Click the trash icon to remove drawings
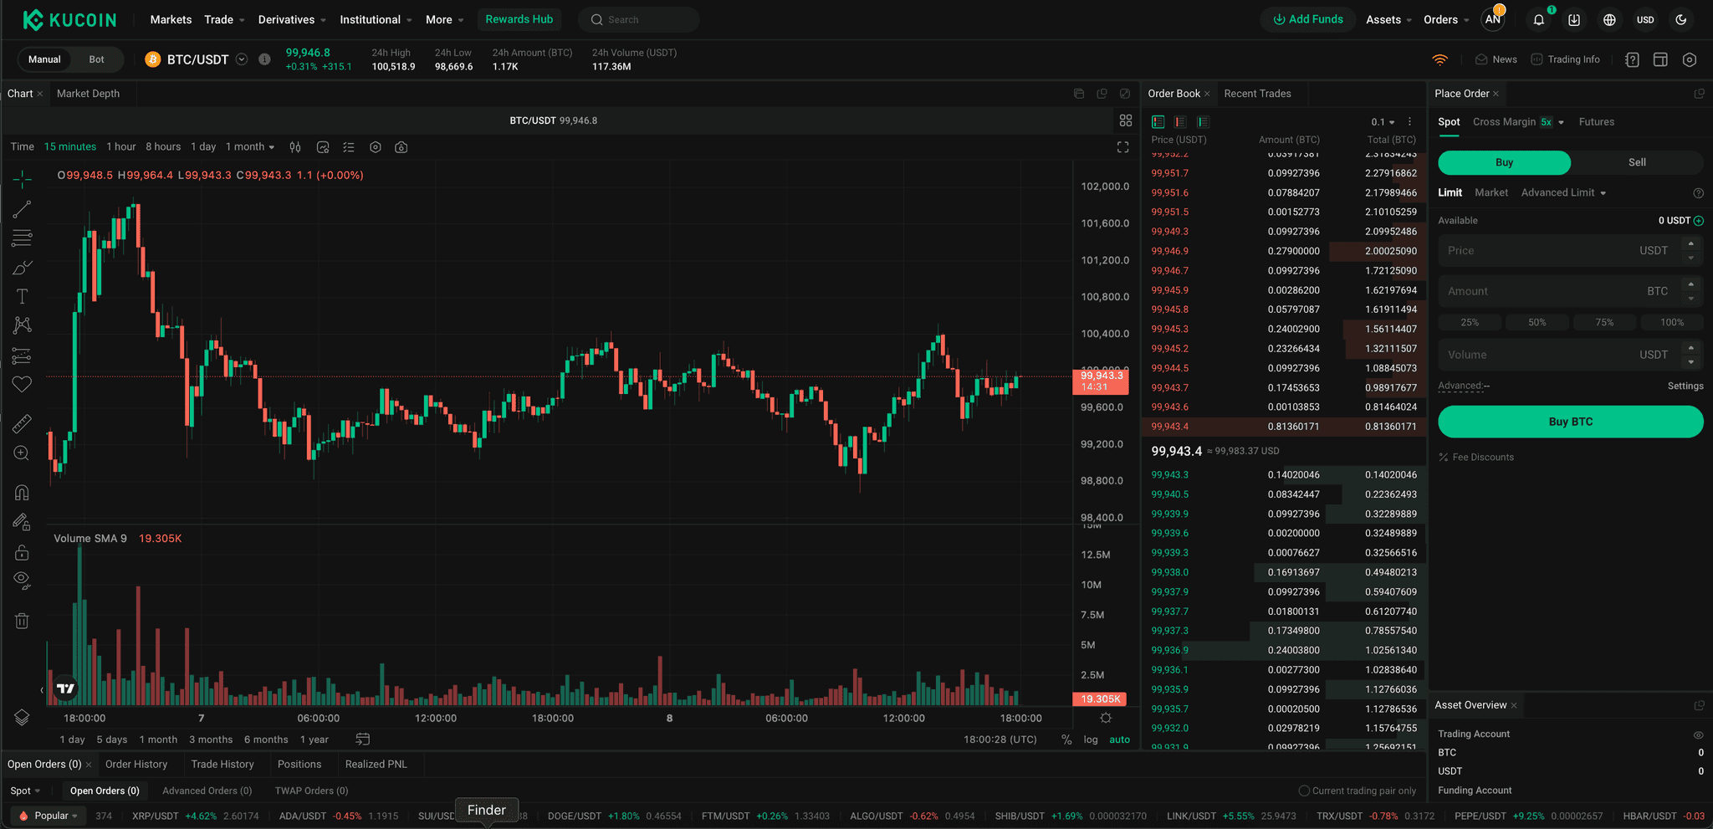This screenshot has height=829, width=1713. pyautogui.click(x=22, y=620)
